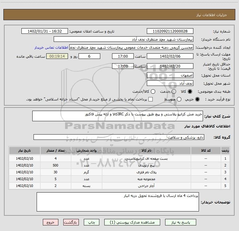Click the quantity 500 cell

pos(56,165)
